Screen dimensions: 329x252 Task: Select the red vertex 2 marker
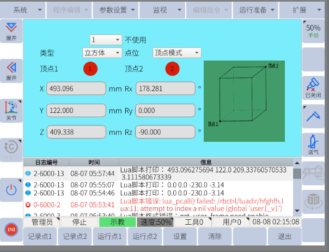[x=173, y=69]
